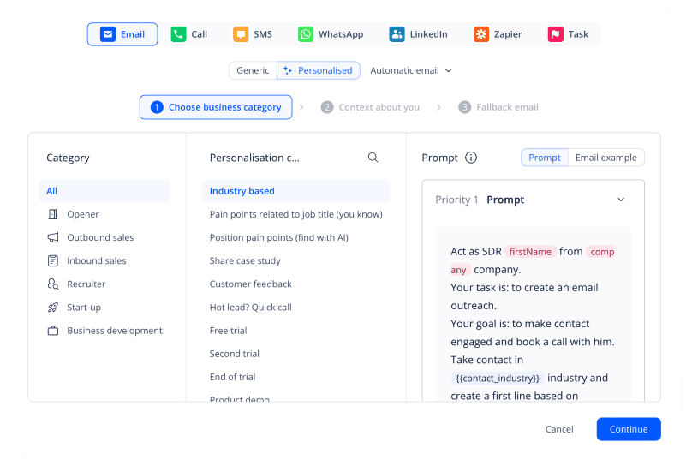Image resolution: width=692 pixels, height=466 pixels.
Task: Click the search icon in Personalisation column
Action: (373, 158)
